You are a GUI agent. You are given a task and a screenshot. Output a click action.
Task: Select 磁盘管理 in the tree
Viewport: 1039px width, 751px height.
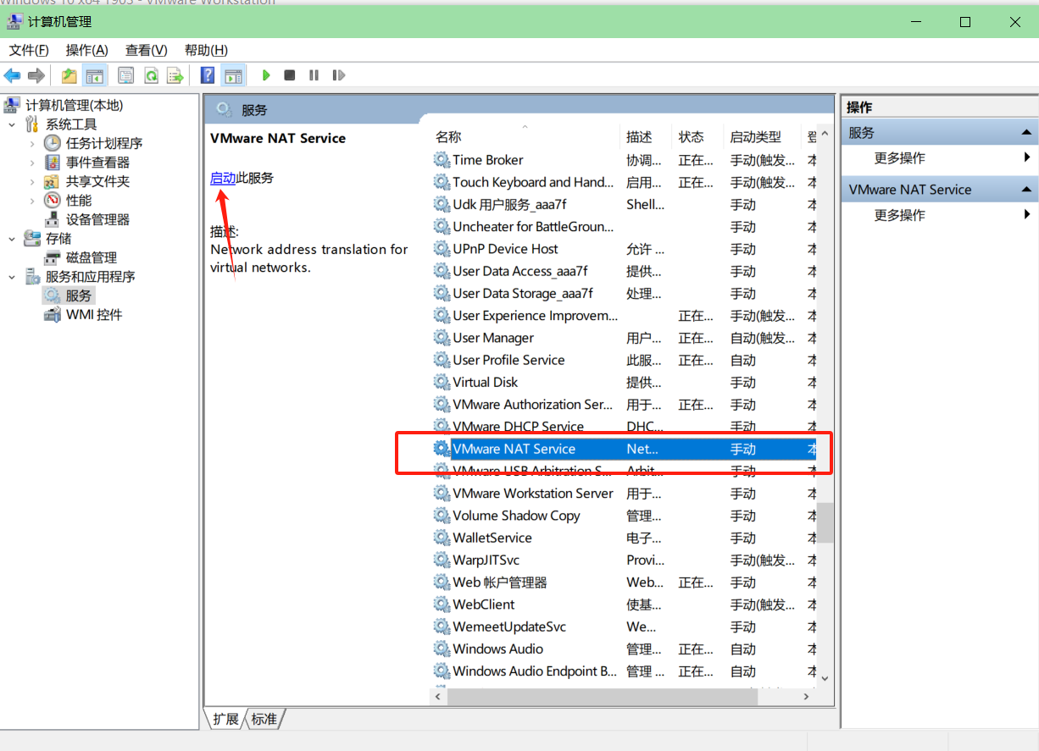tap(92, 257)
